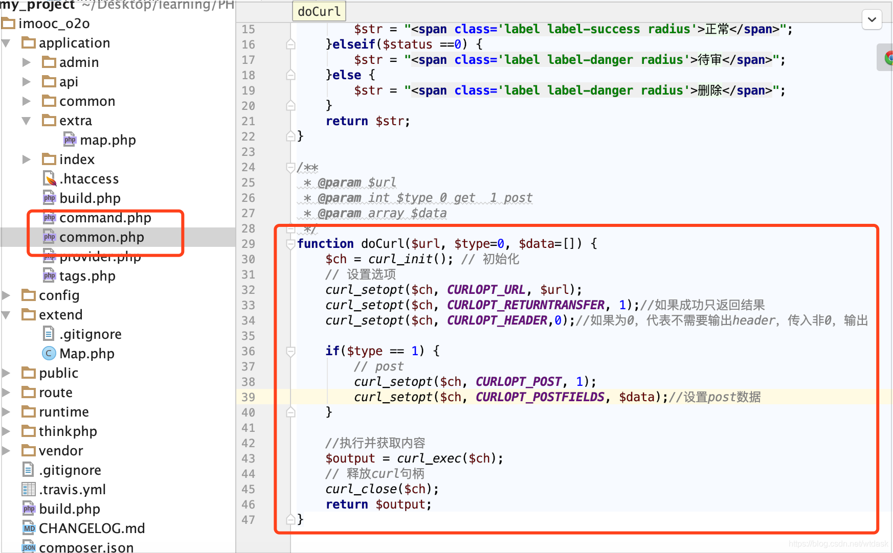Click the application/build.php PHP icon
This screenshot has height=553, width=893.
coord(50,198)
